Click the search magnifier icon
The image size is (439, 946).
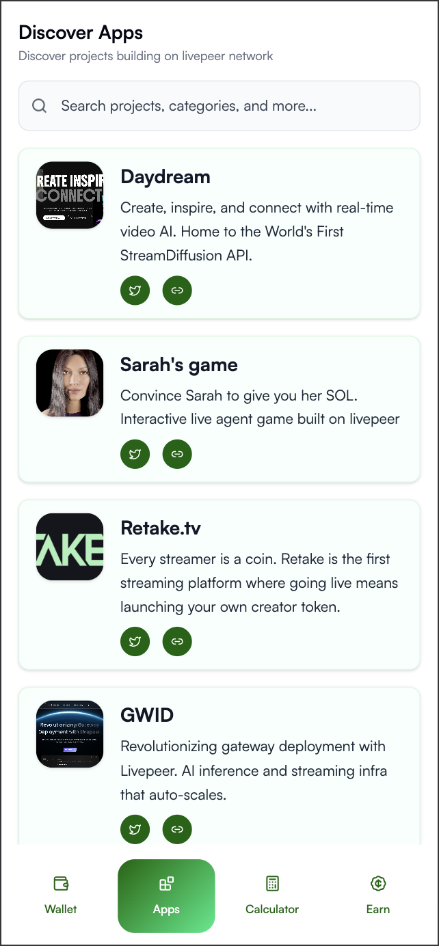point(40,106)
